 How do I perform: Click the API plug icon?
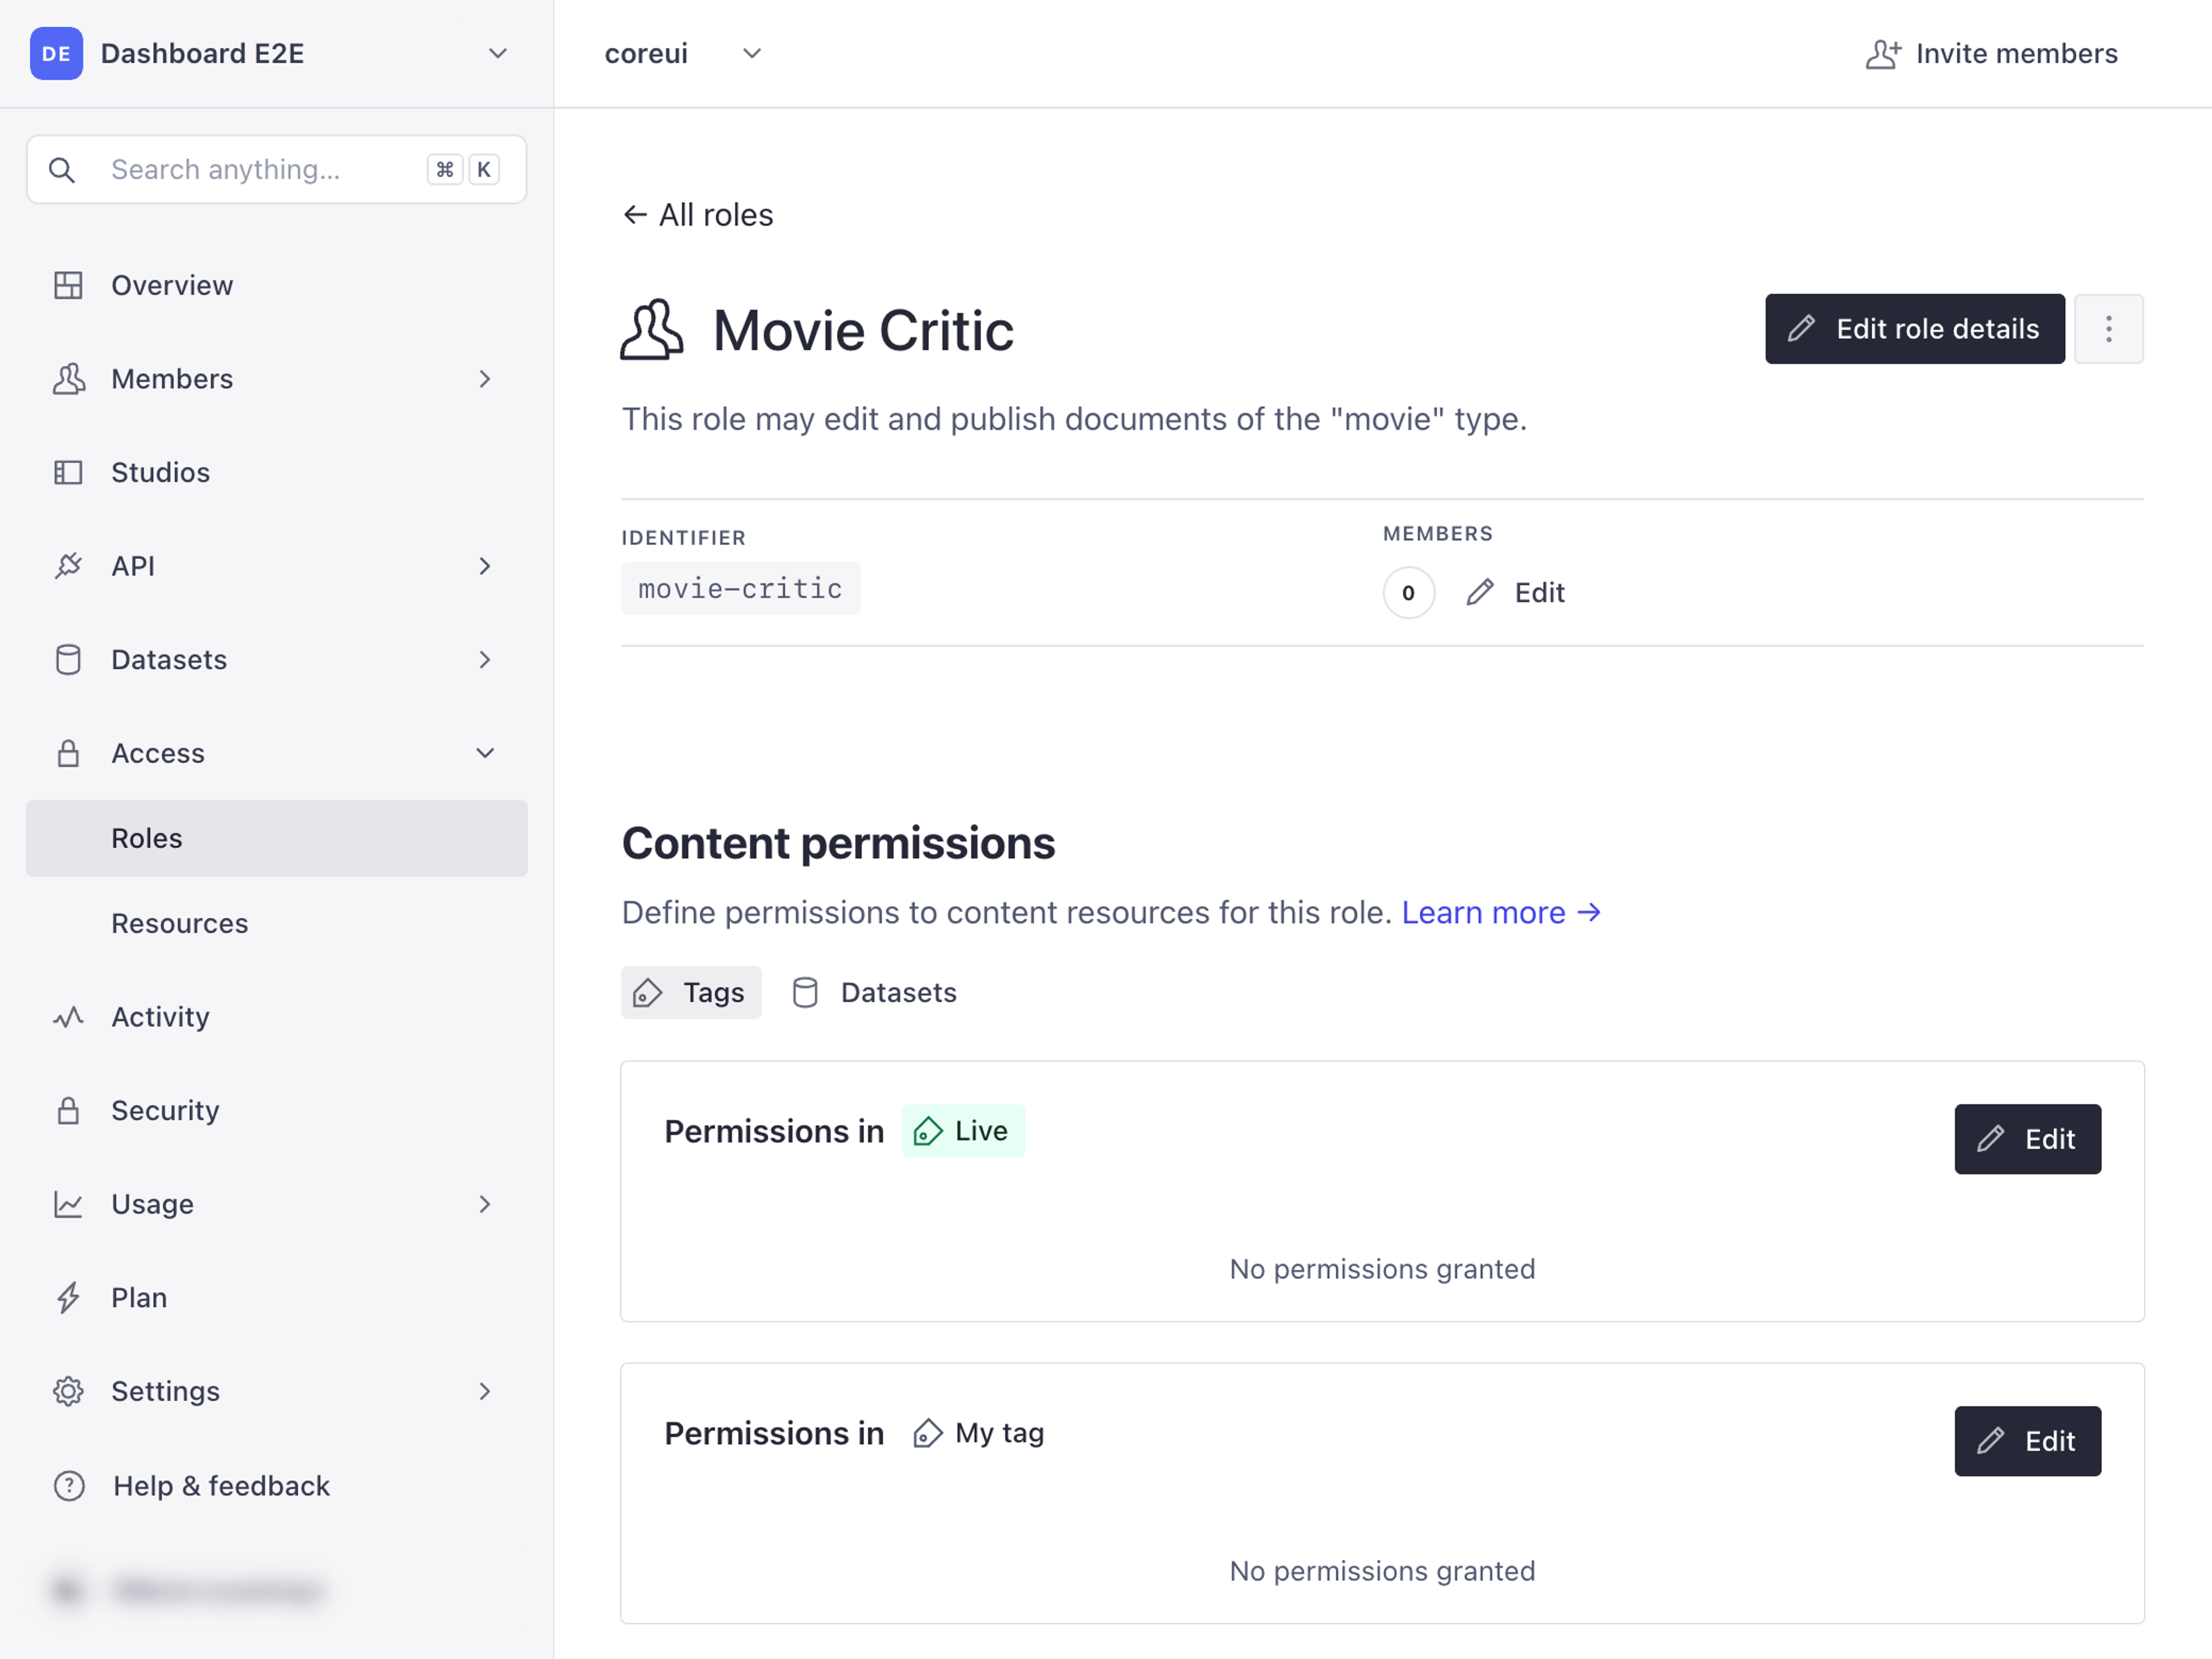tap(68, 566)
